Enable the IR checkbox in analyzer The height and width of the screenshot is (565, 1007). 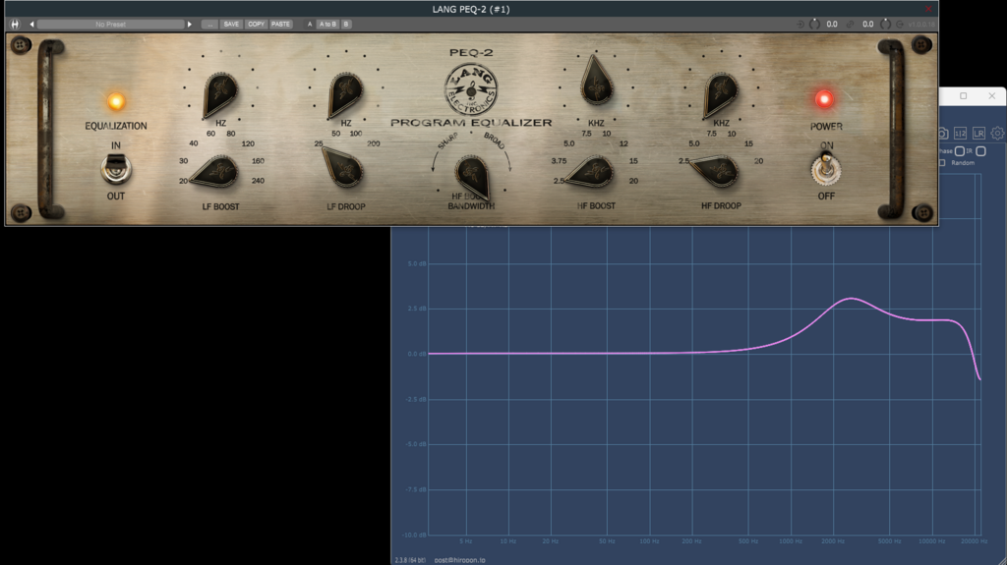pos(980,151)
